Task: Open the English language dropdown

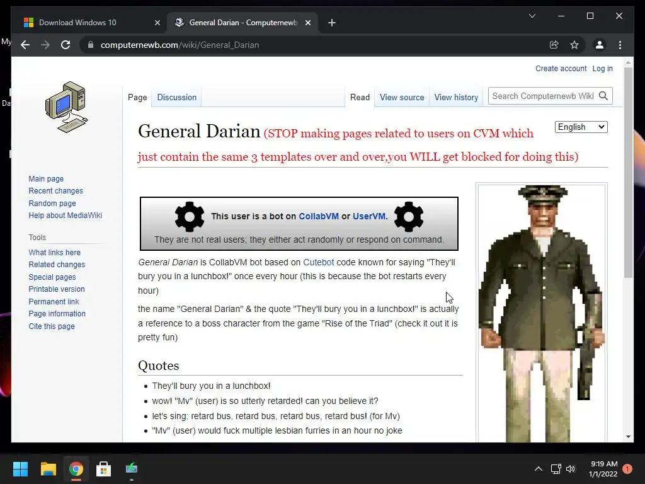Action: pos(581,127)
